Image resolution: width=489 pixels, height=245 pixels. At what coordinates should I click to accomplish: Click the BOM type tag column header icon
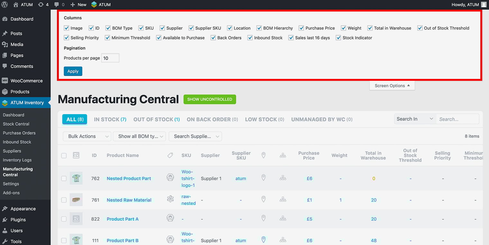coord(170,155)
